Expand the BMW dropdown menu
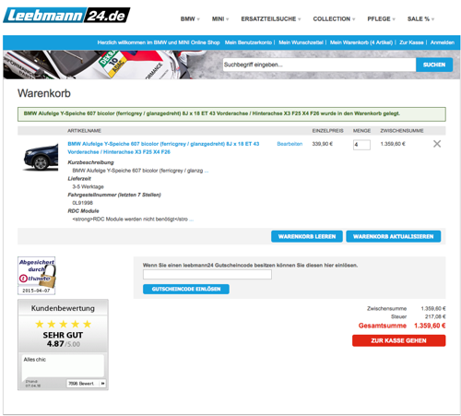 tap(190, 19)
